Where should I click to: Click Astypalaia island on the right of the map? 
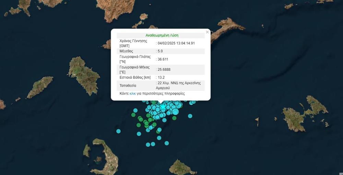coord(302,113)
